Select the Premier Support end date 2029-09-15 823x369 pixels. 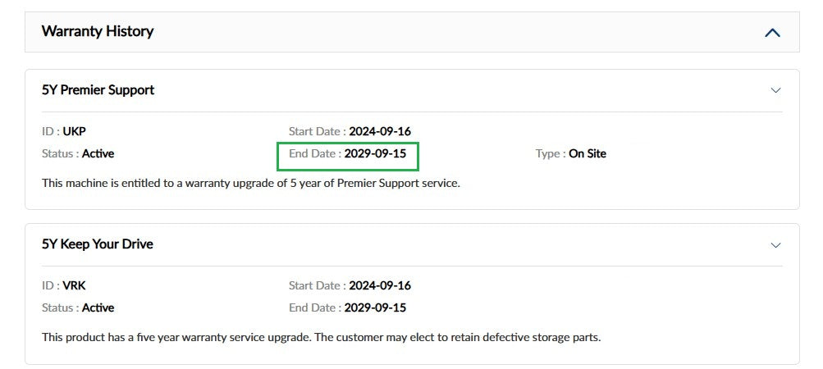[375, 154]
